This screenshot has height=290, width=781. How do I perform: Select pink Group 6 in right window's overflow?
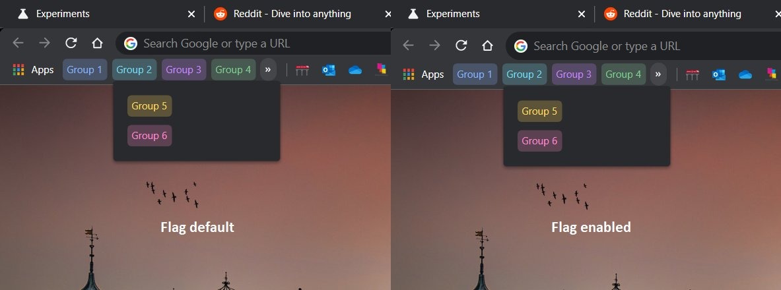click(x=539, y=141)
